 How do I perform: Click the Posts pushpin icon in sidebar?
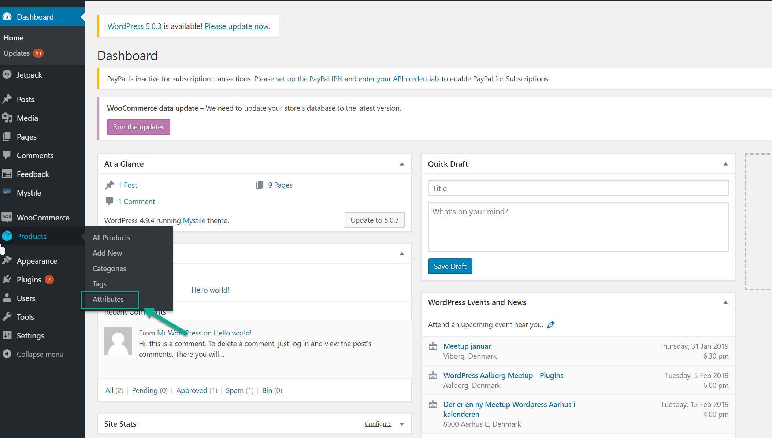pos(7,99)
